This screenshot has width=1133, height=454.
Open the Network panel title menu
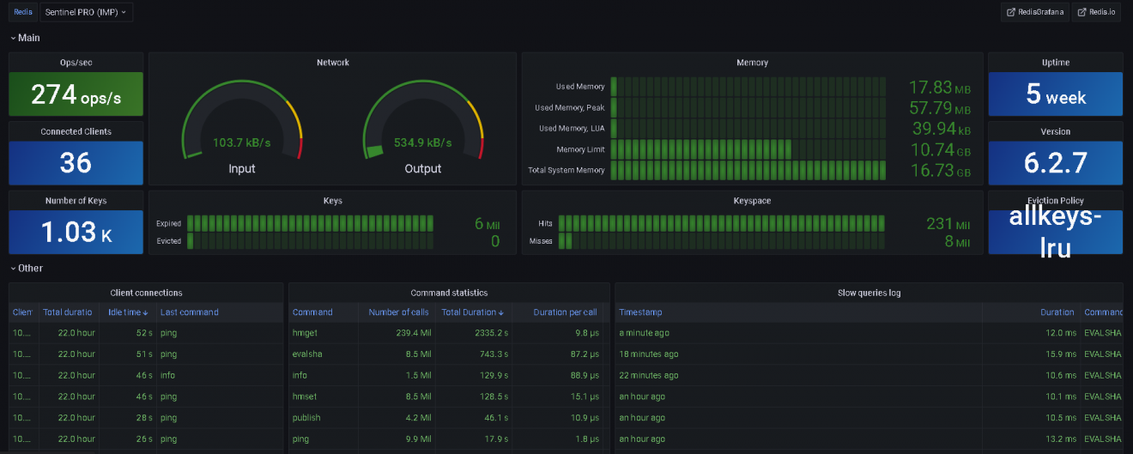(332, 63)
